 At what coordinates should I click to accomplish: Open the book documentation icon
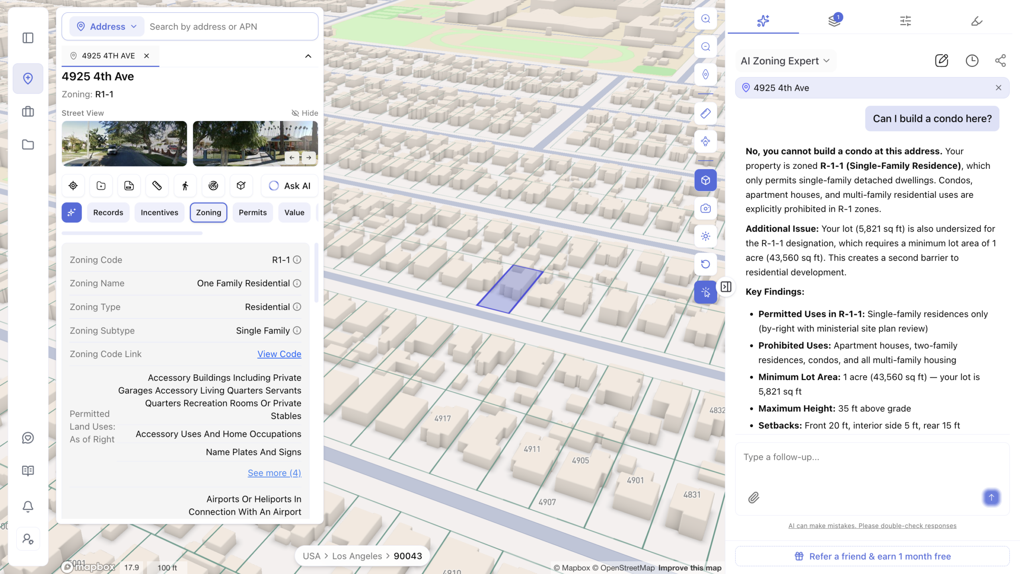tap(28, 471)
